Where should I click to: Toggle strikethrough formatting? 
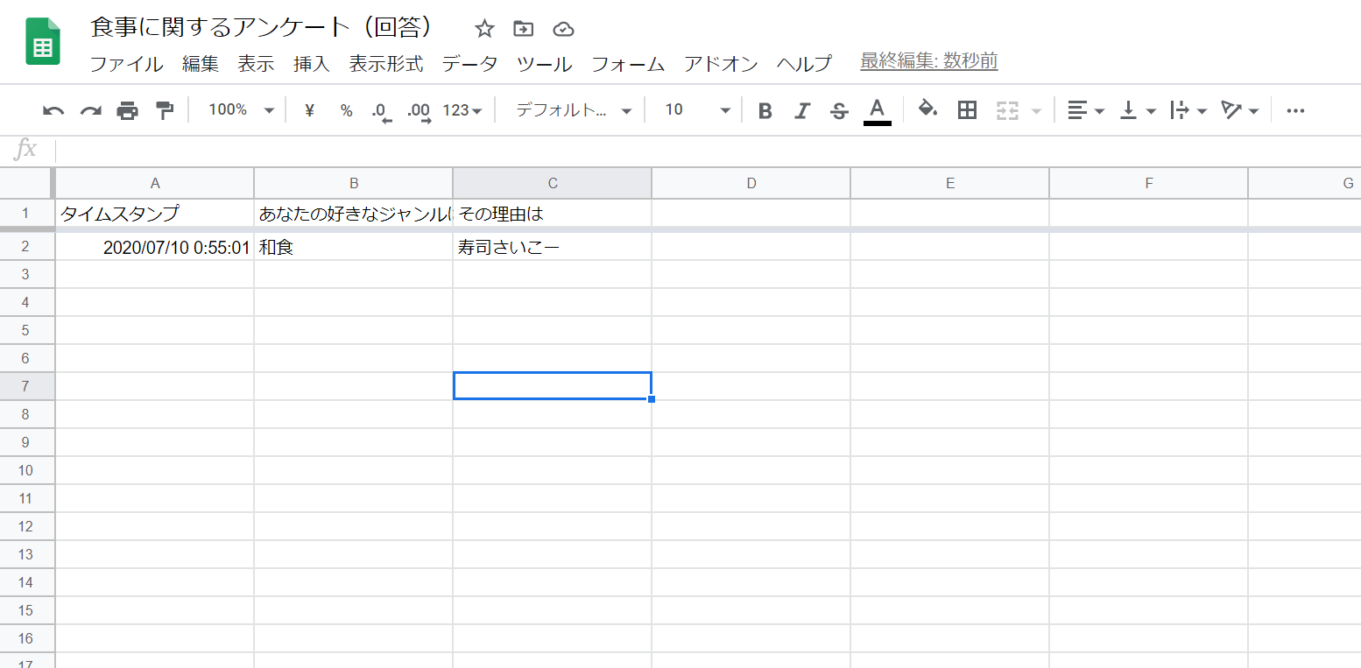(839, 110)
